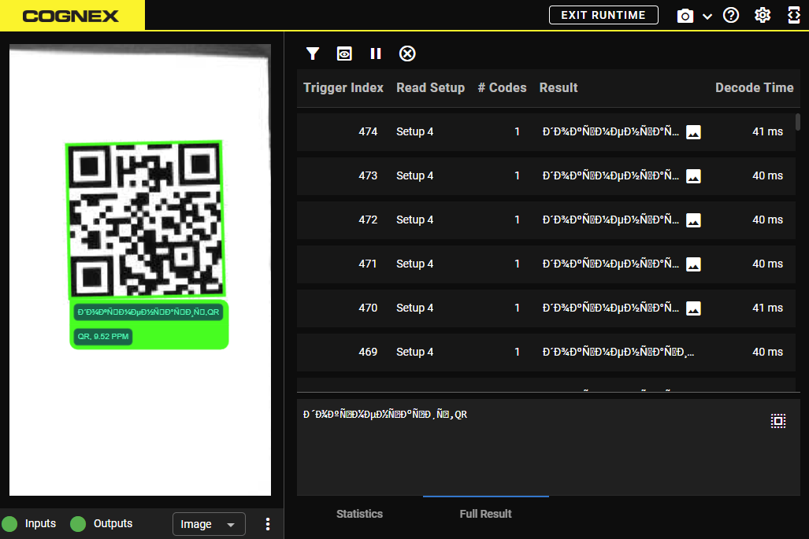Image resolution: width=809 pixels, height=539 pixels.
Task: Click the select-all icon in Full Result pane
Action: [x=778, y=421]
